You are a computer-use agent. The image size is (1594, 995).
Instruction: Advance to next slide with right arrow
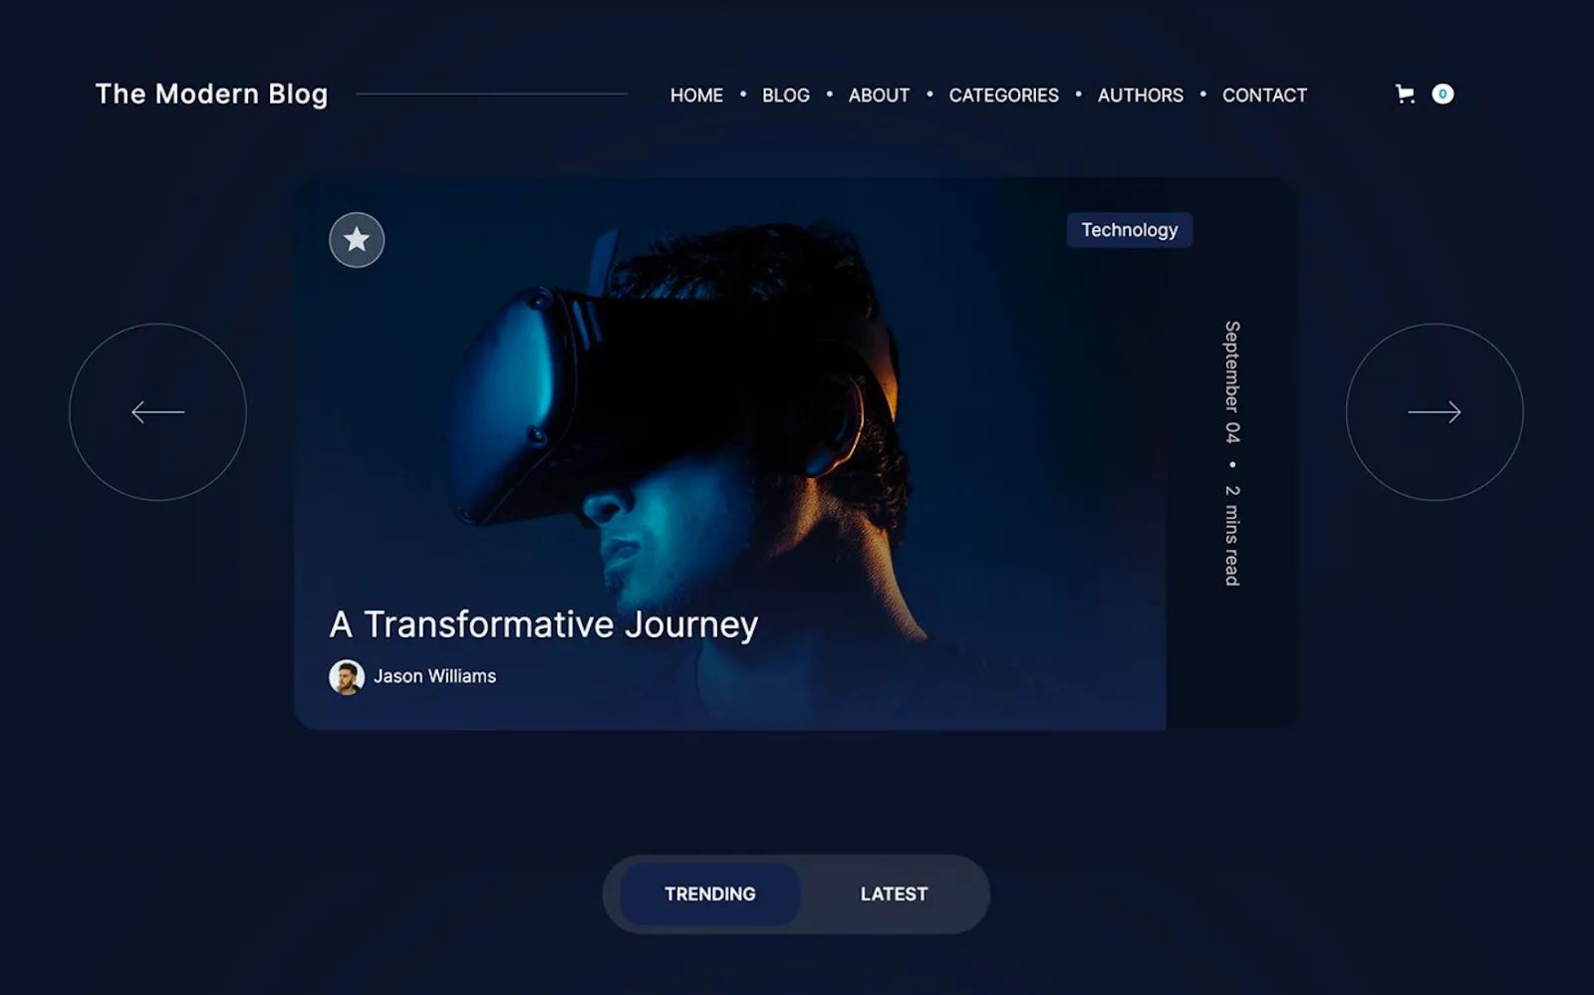[1435, 411]
